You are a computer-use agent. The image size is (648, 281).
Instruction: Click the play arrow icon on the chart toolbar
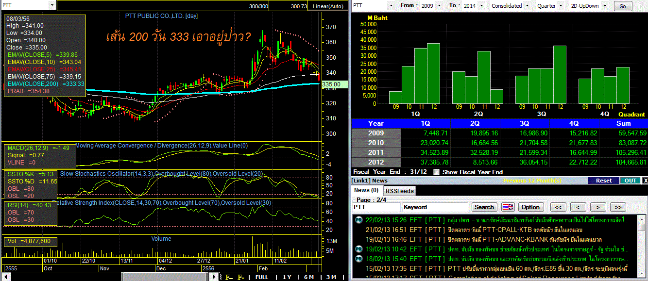click(x=214, y=277)
